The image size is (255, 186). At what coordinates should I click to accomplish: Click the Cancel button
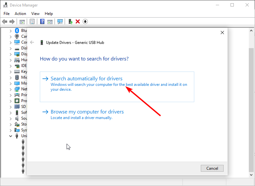coord(212,168)
